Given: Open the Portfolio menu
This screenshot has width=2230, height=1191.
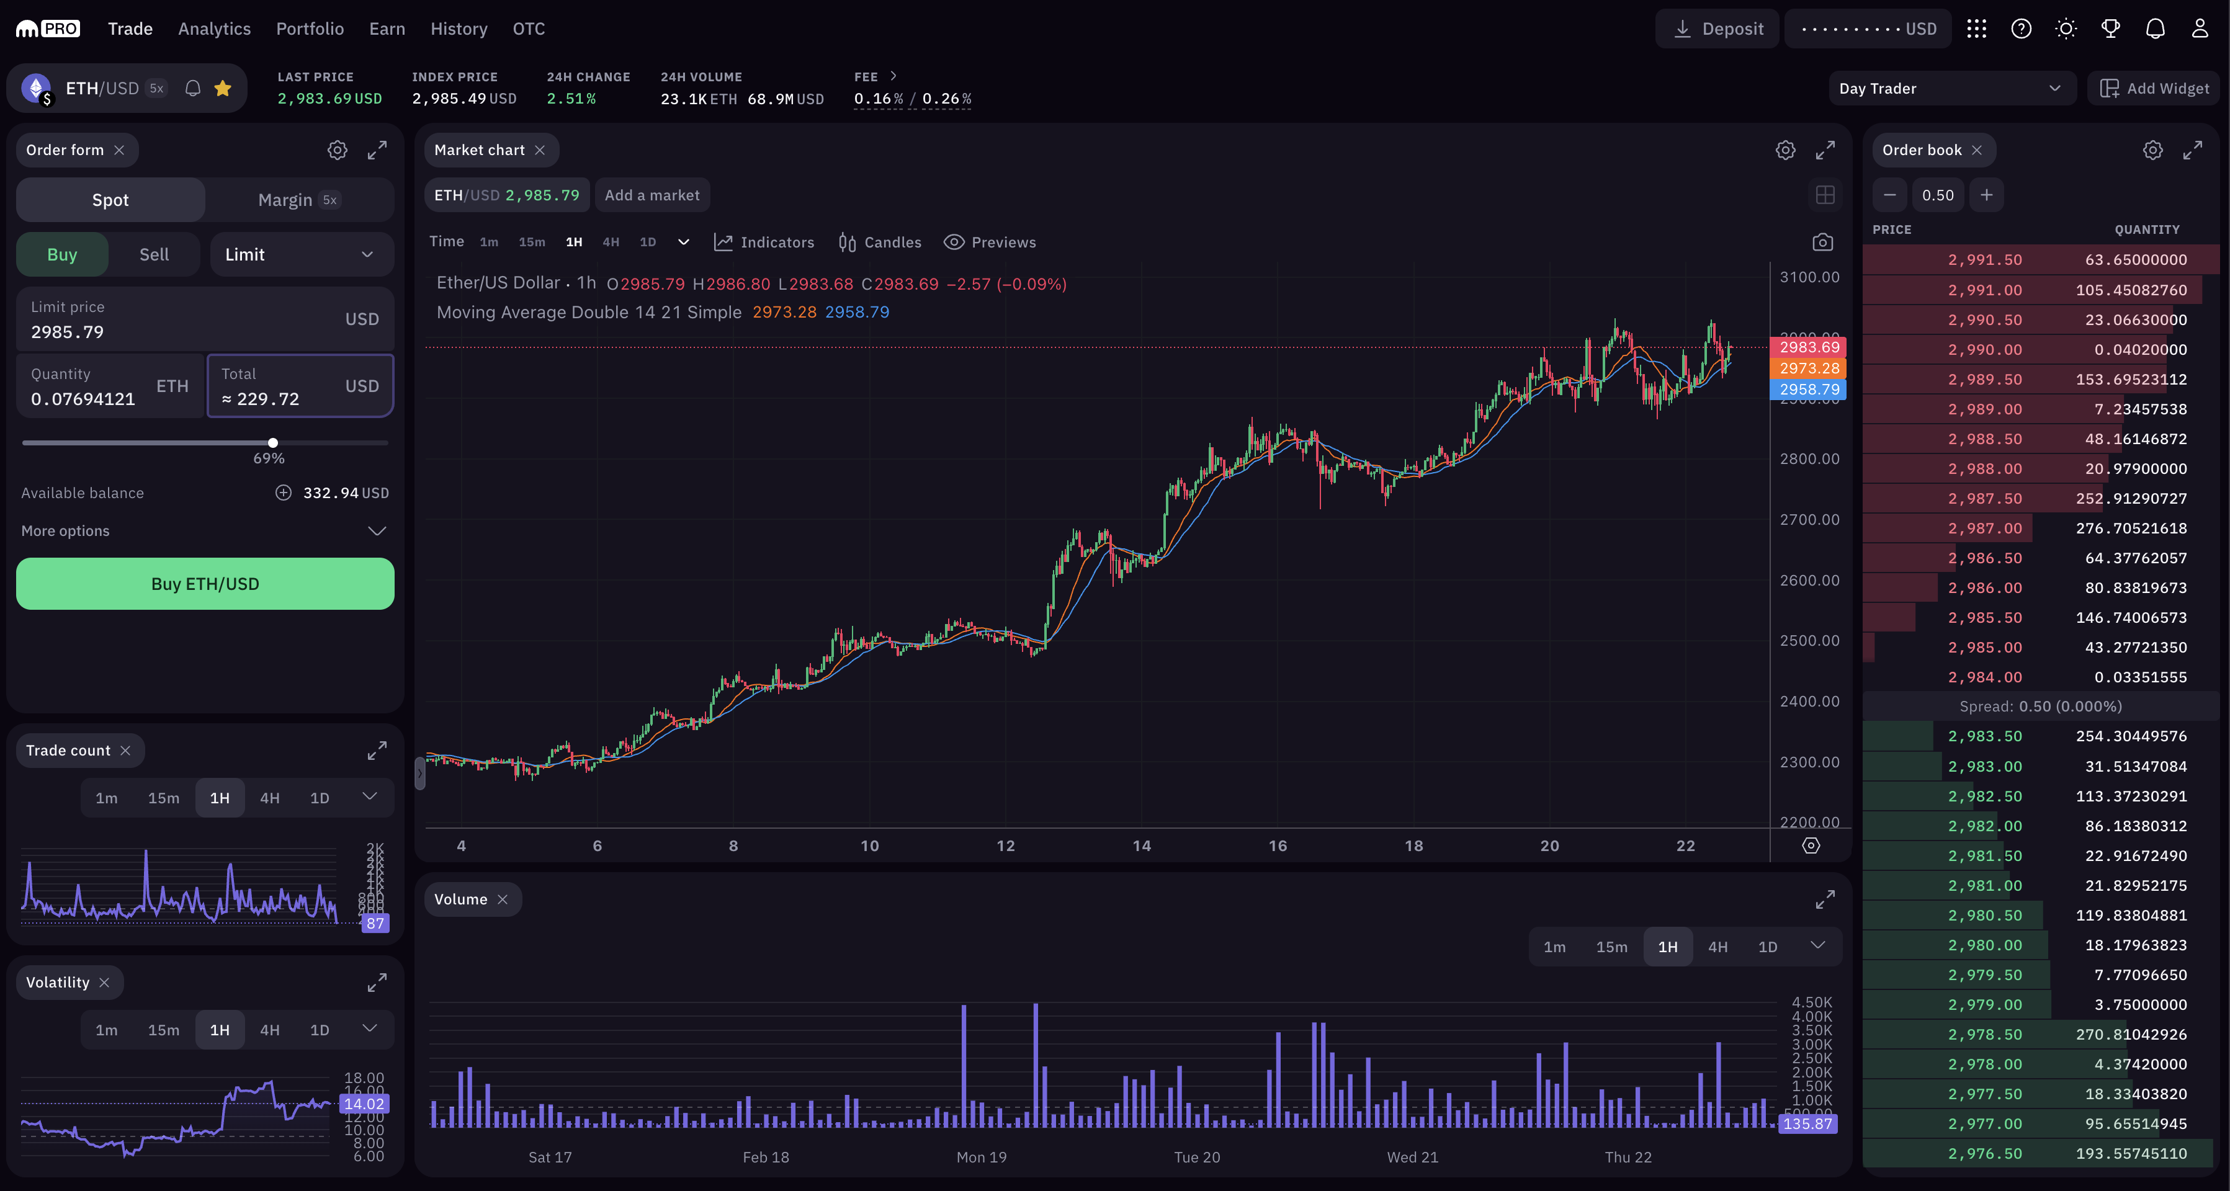Looking at the screenshot, I should coord(310,29).
